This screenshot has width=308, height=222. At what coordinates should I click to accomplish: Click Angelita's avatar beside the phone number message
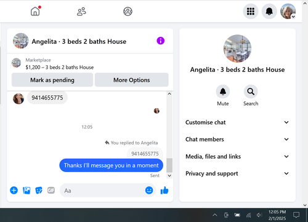[x=18, y=99]
